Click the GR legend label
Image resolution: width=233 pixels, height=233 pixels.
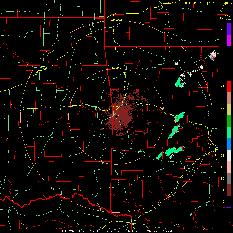click(x=222, y=98)
